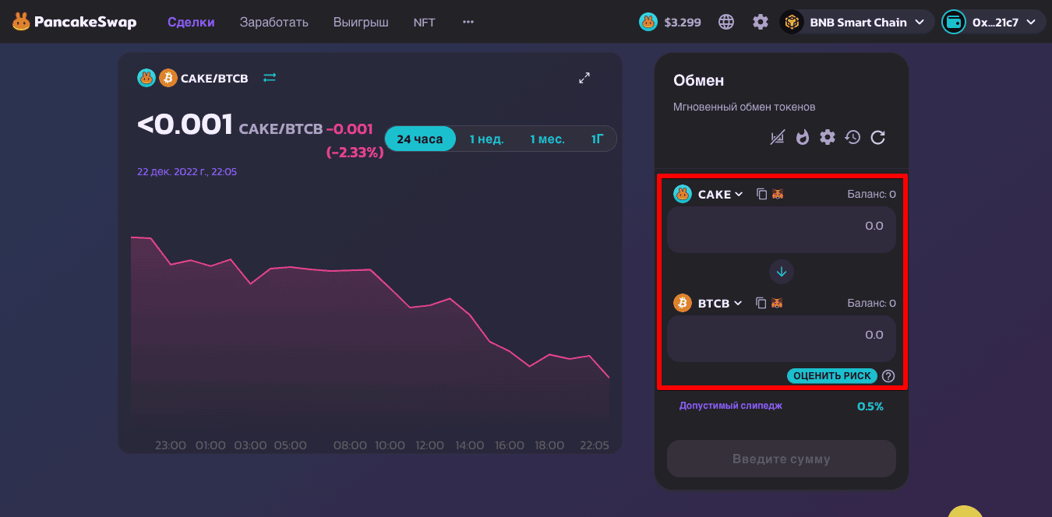The height and width of the screenshot is (517, 1052).
Task: Select the 1 мес. chart range
Action: click(x=547, y=139)
